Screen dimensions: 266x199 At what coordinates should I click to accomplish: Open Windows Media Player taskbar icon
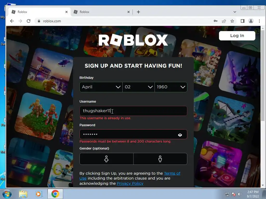[x=38, y=194]
